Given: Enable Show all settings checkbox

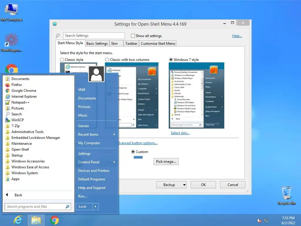Looking at the screenshot, I should tap(133, 36).
